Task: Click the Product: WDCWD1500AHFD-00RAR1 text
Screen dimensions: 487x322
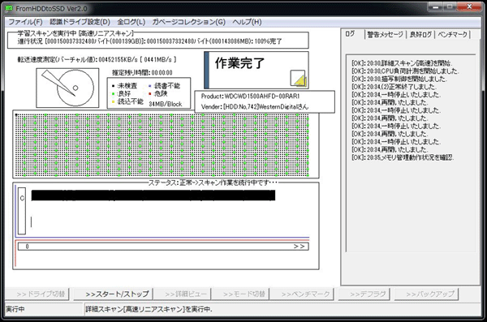Action: pos(250,97)
